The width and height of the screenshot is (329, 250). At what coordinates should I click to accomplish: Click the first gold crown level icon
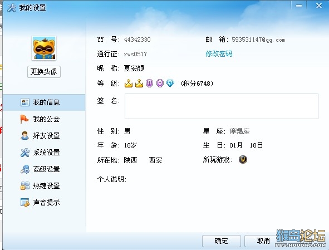(x=129, y=84)
